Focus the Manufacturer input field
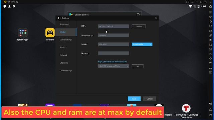This screenshot has width=214, height=120. pos(114,35)
